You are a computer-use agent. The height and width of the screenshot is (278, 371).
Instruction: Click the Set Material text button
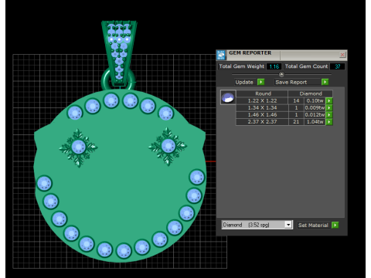(x=313, y=225)
